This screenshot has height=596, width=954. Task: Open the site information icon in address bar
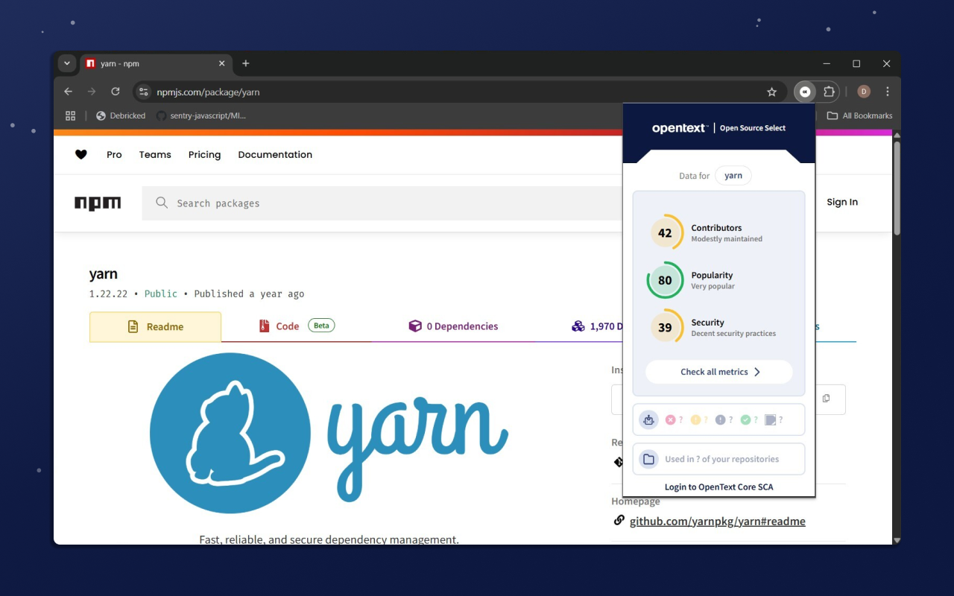(145, 92)
